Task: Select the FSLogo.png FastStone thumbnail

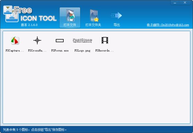Action: 82,41
